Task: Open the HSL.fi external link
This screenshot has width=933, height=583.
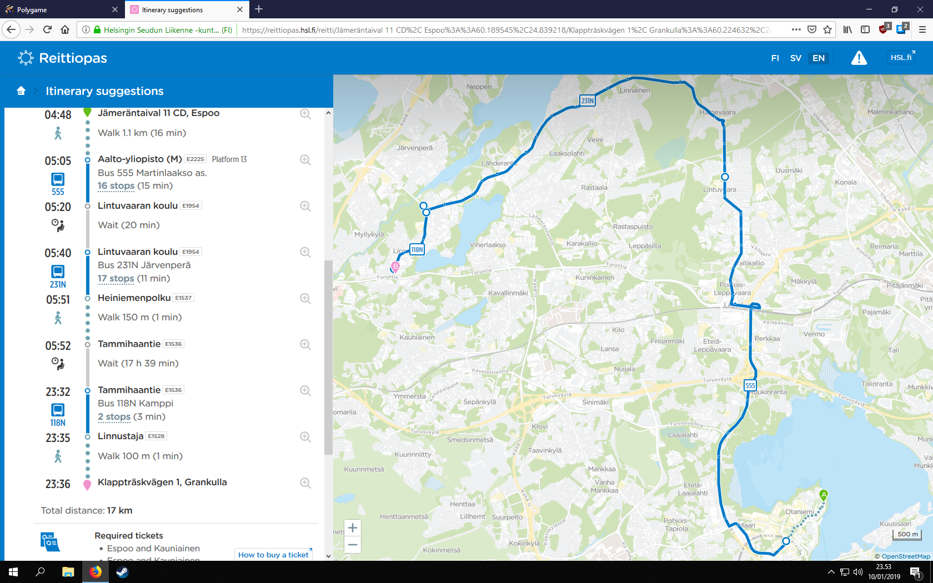Action: tap(902, 58)
